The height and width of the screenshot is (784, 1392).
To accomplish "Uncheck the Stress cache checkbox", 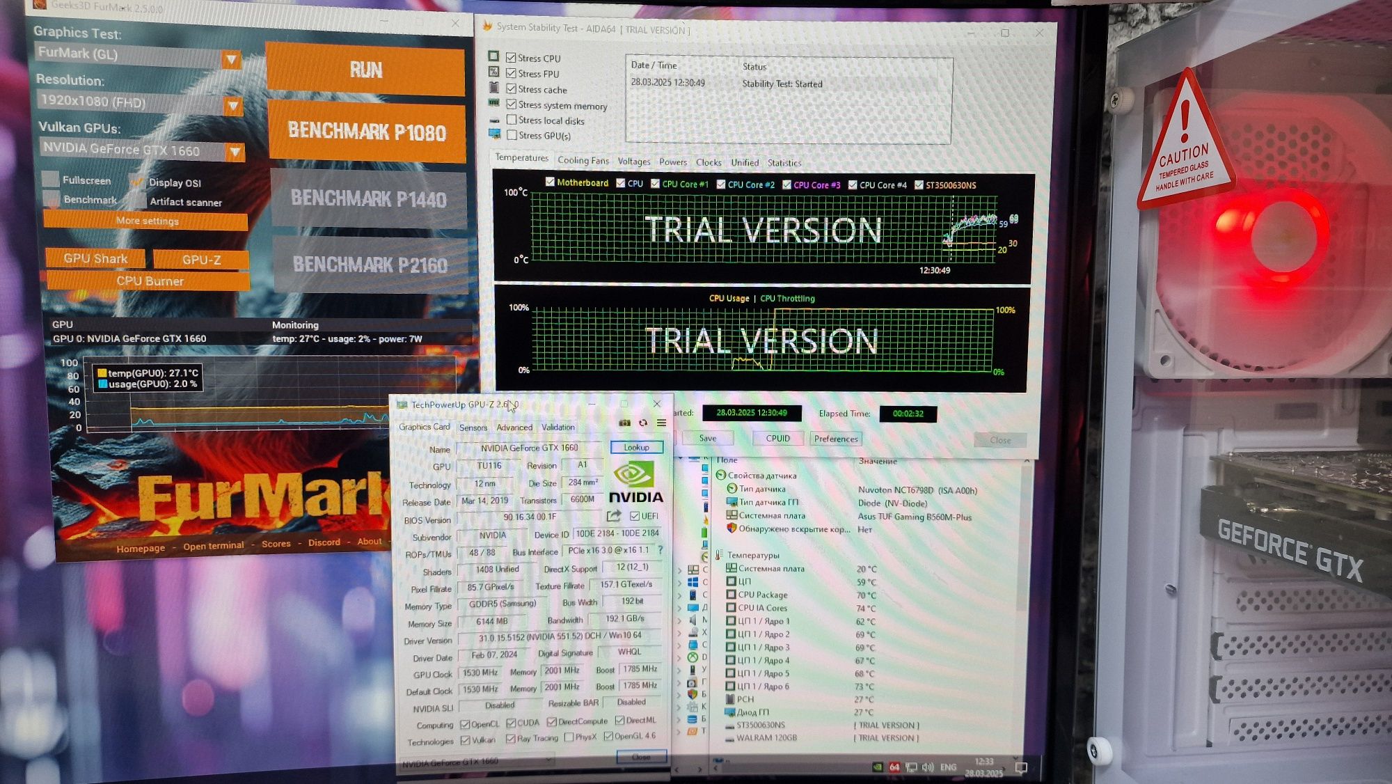I will (511, 88).
